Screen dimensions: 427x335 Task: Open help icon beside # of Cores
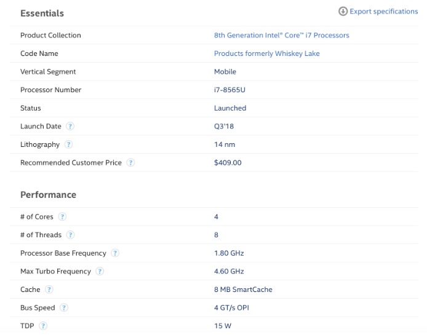pyautogui.click(x=62, y=217)
